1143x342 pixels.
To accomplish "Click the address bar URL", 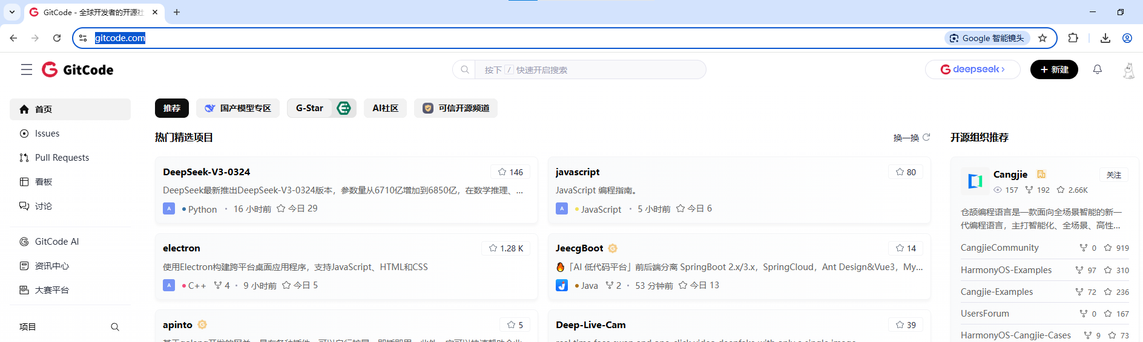I will coord(120,38).
